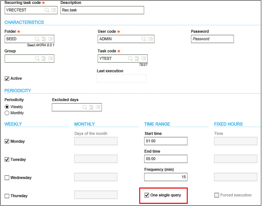Click the Start time field 01:00
Image resolution: width=262 pixels, height=206 pixels.
click(166, 141)
